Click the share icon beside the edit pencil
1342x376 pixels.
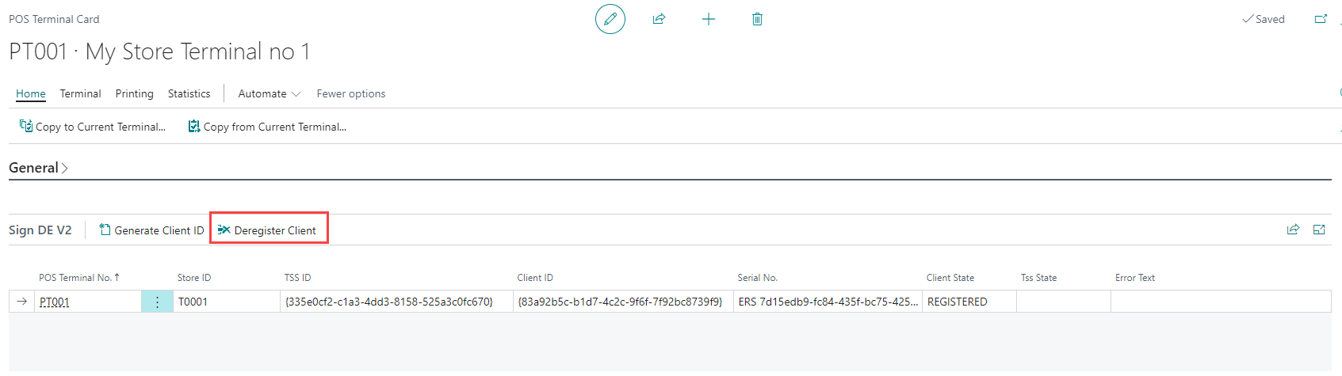[x=659, y=19]
